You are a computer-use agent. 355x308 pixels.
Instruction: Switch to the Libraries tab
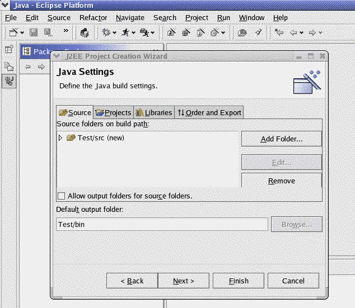(154, 112)
